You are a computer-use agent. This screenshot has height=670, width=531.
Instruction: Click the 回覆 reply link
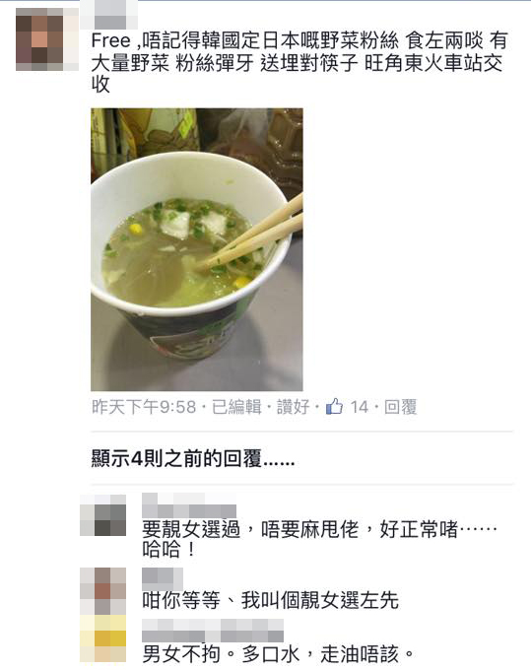(x=400, y=407)
